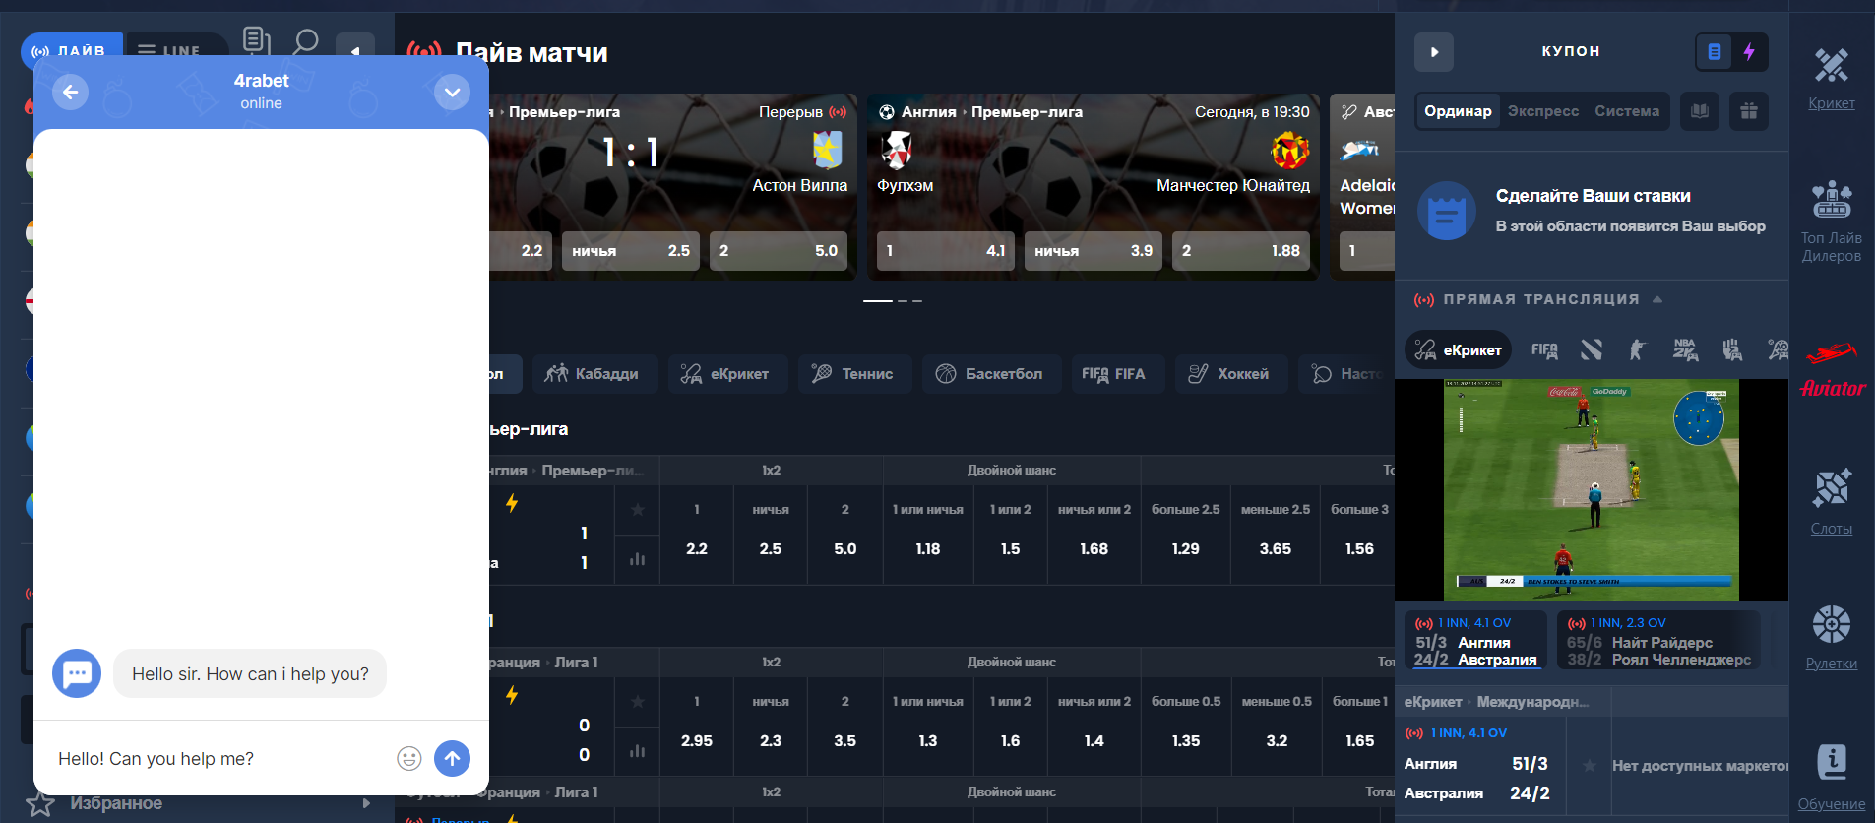Screen dimensions: 1875x823
Task: Select FIFA icon in live stream sports
Action: coord(1544,349)
